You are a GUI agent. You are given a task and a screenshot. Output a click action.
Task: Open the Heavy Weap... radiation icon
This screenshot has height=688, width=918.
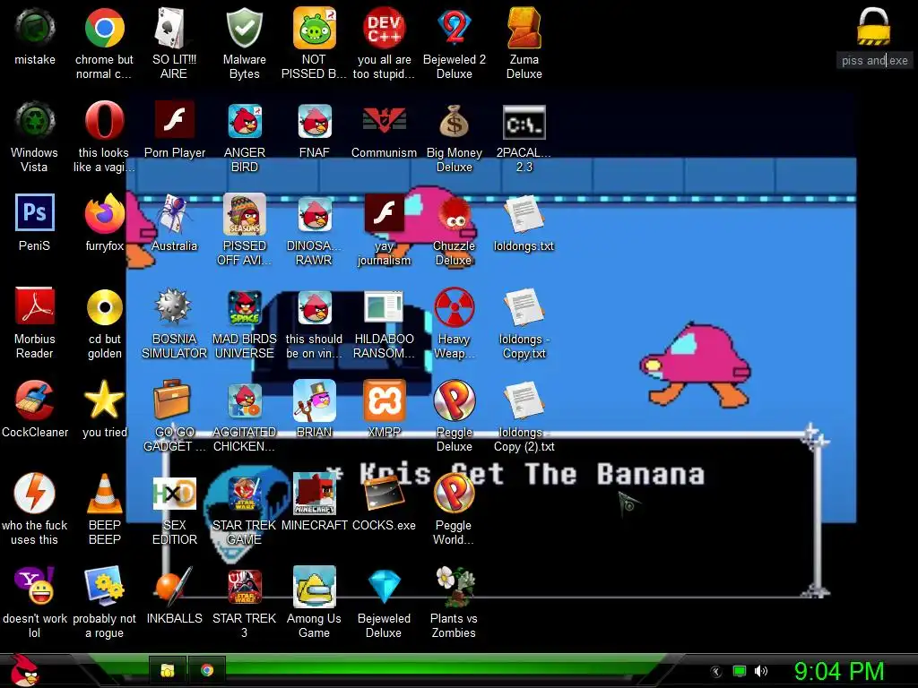(455, 307)
